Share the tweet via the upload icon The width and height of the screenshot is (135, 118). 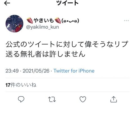pos(114,99)
